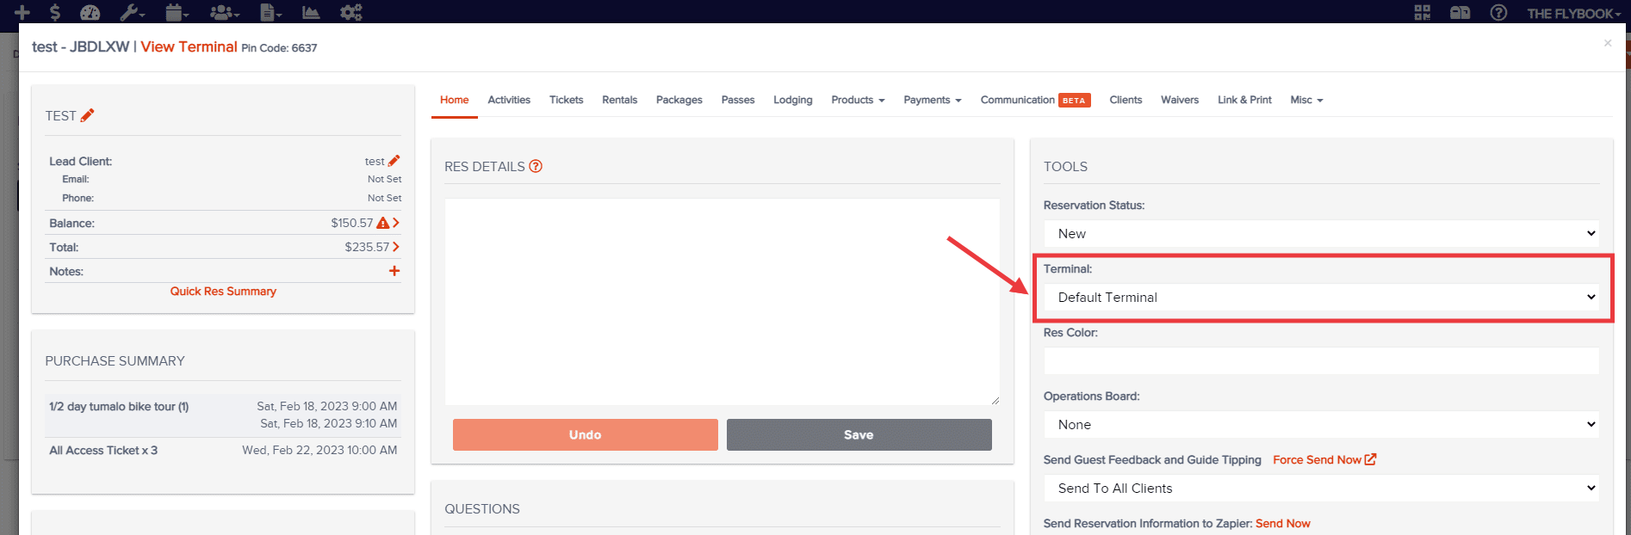Click Send Now for Zapier
The image size is (1631, 535).
pos(1283,524)
